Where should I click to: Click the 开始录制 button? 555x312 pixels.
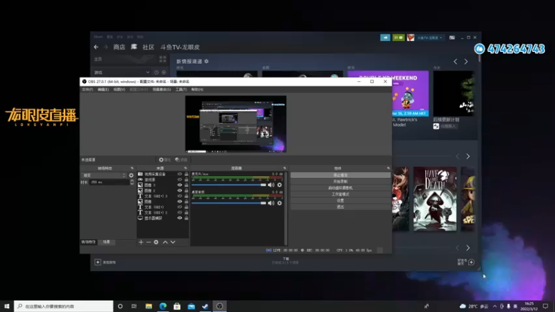(x=341, y=182)
